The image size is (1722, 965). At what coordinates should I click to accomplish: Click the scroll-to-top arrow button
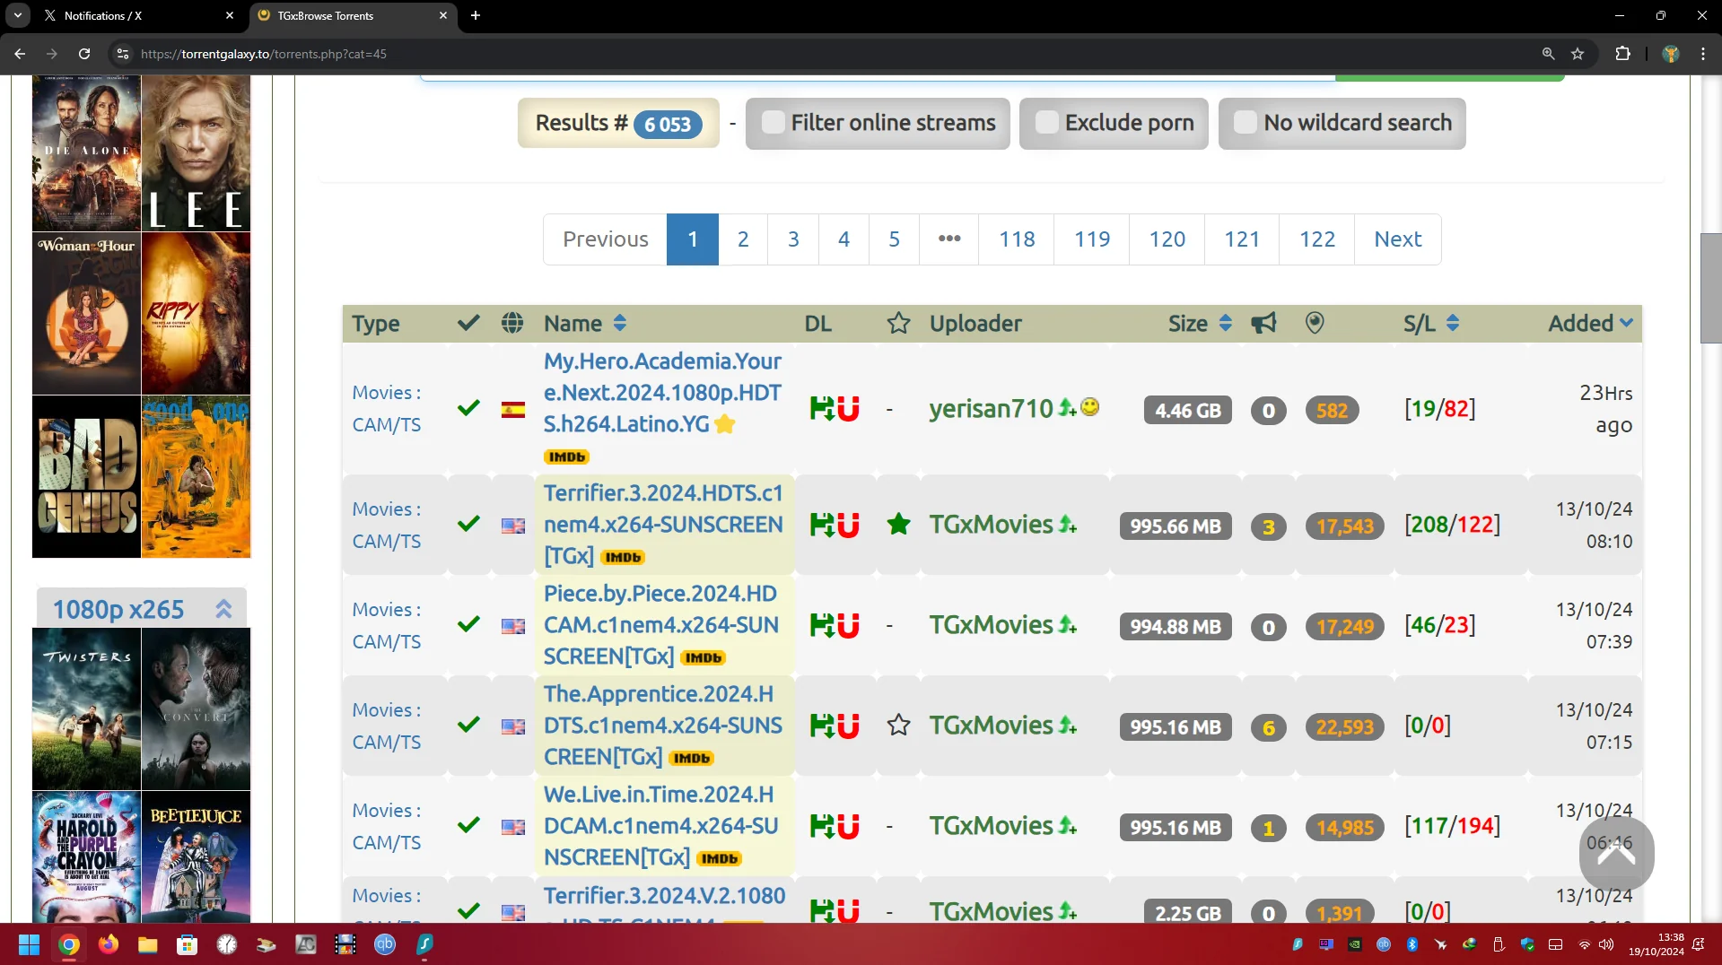[x=1616, y=853]
